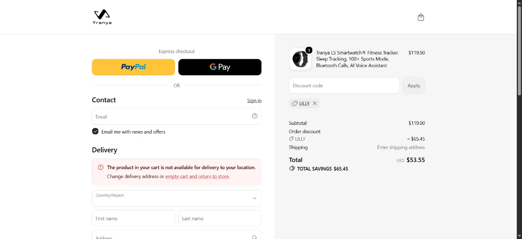This screenshot has height=239, width=522.
Task: Remove the LILLY discount code tag
Action: tap(315, 104)
